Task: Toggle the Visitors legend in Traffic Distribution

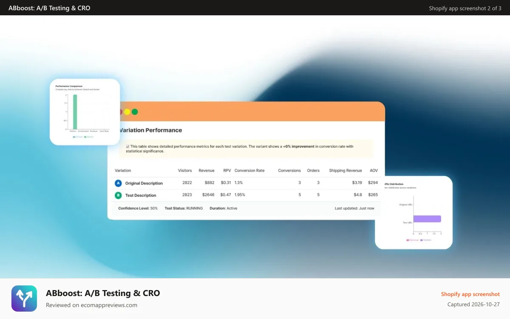Action: click(425, 240)
